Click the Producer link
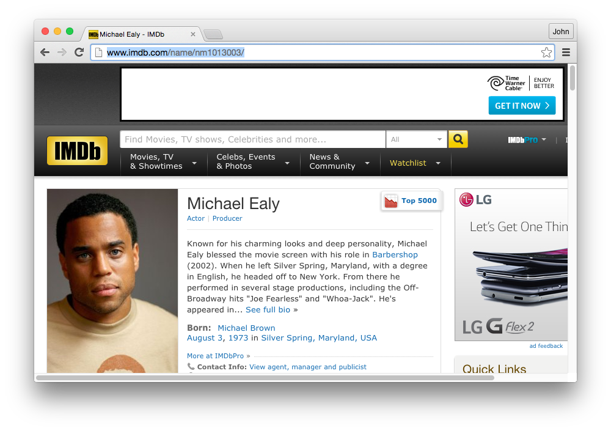 [x=227, y=218]
